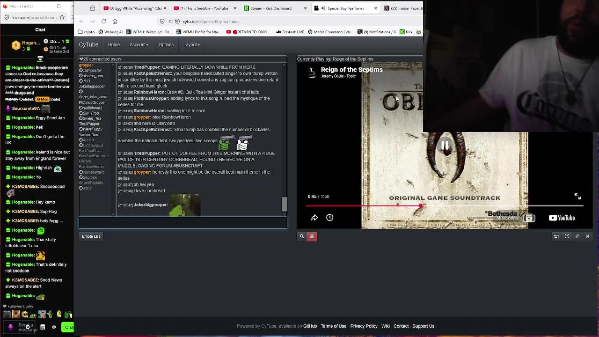Image resolution: width=599 pixels, height=337 pixels.
Task: Open RETVRN TO OHIO bookmark
Action: click(x=248, y=32)
